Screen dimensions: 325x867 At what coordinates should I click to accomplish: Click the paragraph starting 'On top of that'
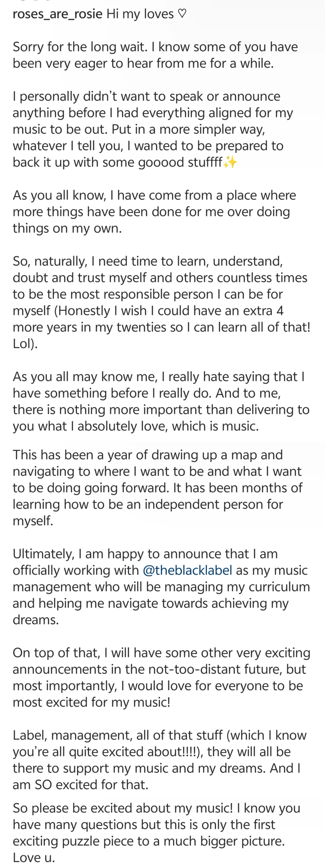tap(162, 677)
